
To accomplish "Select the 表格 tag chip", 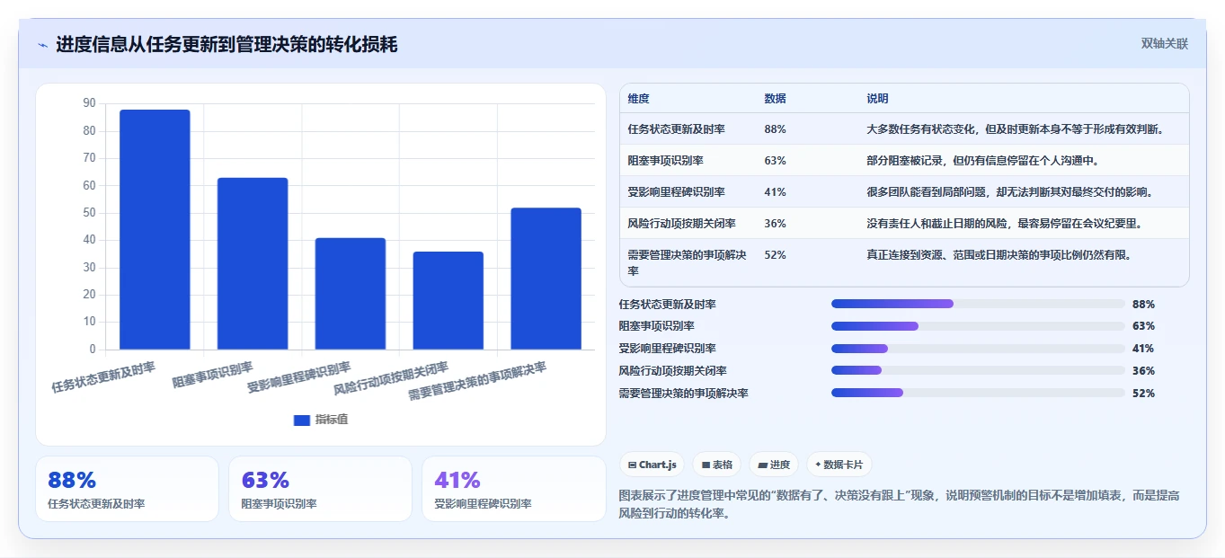I will 716,465.
